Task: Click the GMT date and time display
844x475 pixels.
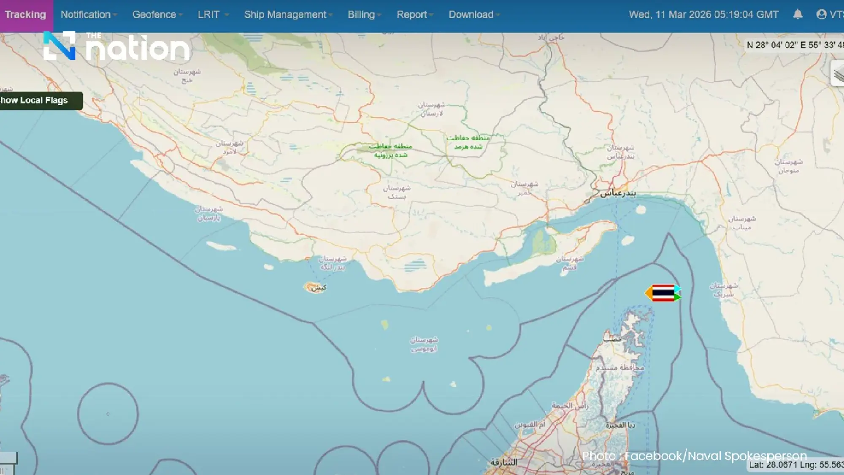Action: click(703, 15)
